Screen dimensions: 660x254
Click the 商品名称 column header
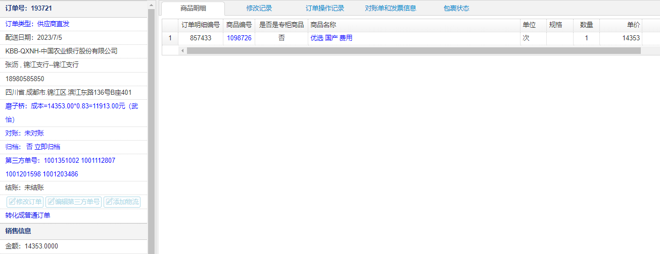(414, 25)
